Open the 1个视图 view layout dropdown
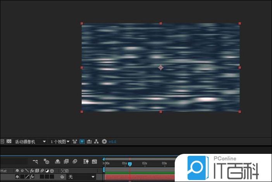 pyautogui.click(x=60, y=142)
